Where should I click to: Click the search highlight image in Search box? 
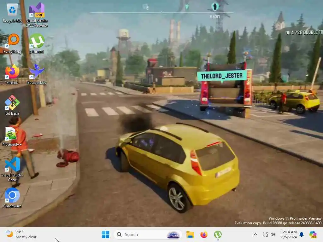(x=173, y=234)
